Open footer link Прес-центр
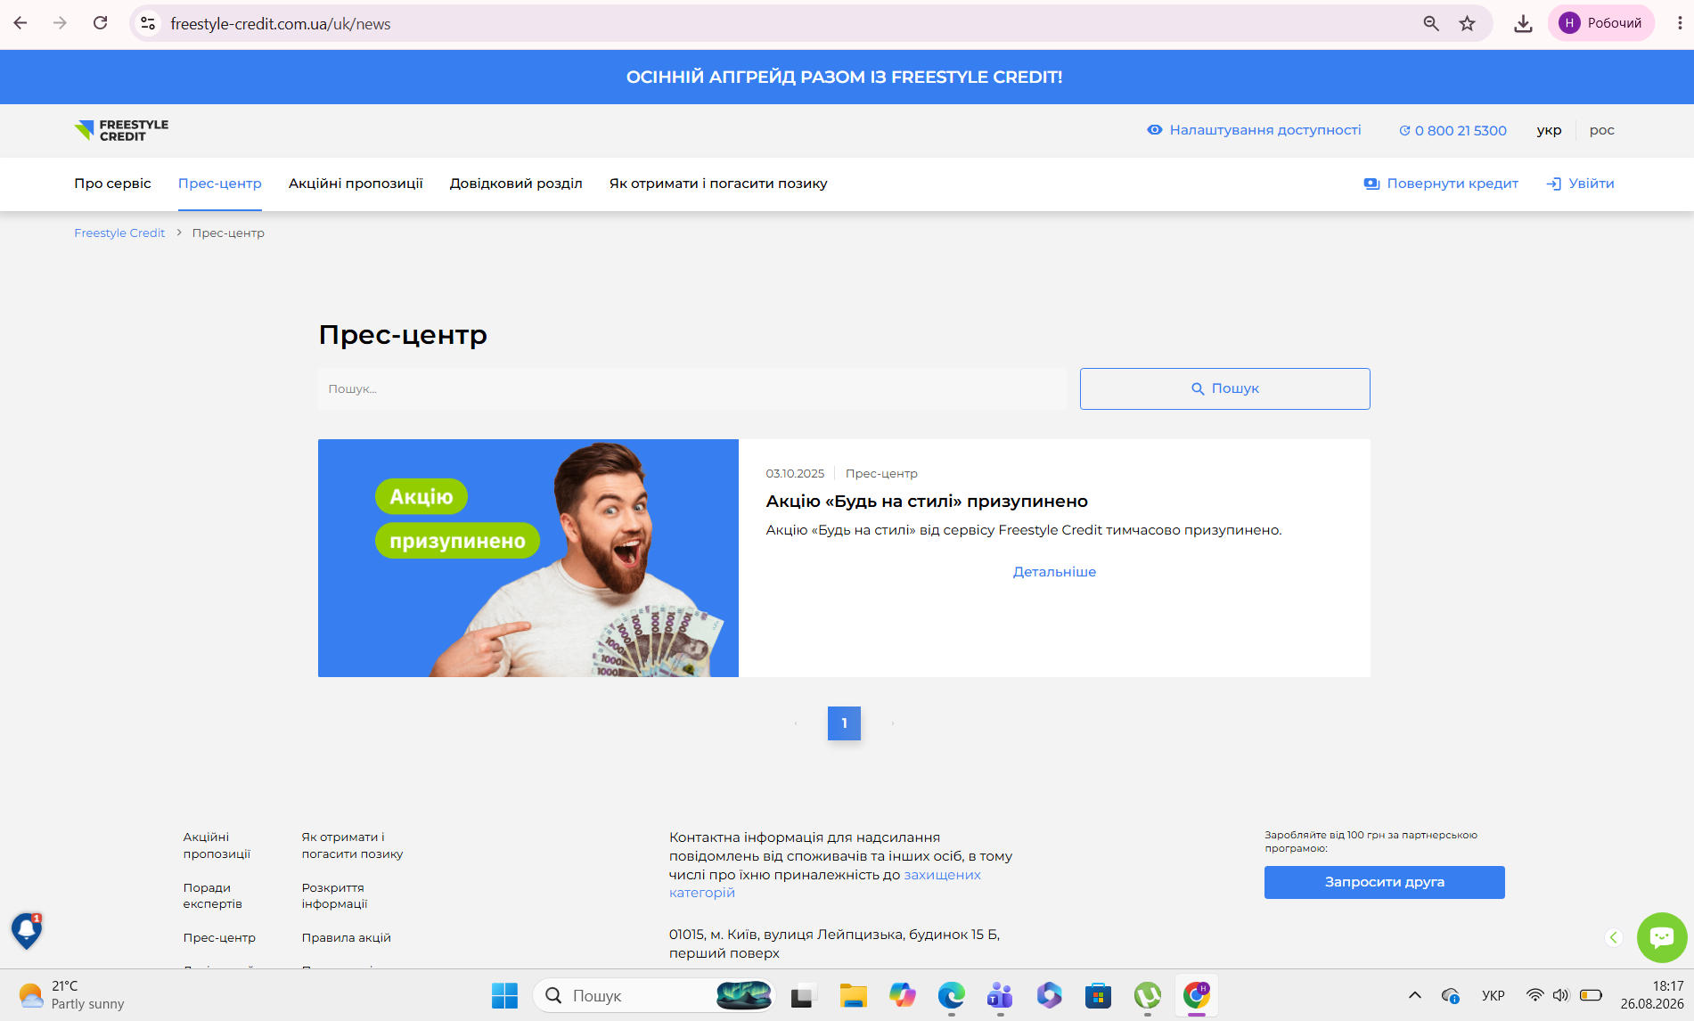 (219, 938)
